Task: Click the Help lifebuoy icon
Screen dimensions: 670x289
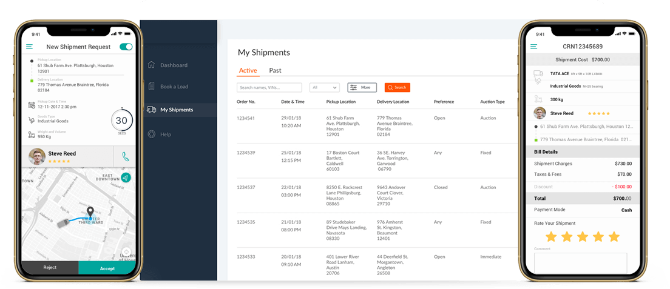Action: click(x=151, y=134)
